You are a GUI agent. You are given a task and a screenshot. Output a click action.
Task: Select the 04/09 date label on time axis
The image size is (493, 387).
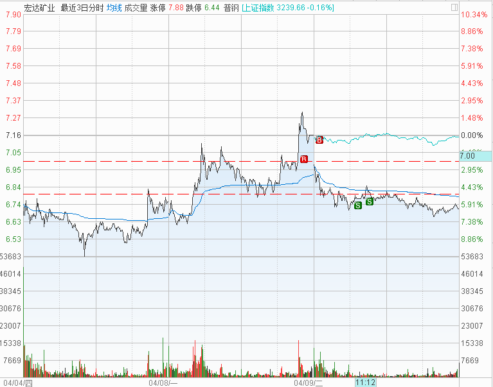click(307, 383)
